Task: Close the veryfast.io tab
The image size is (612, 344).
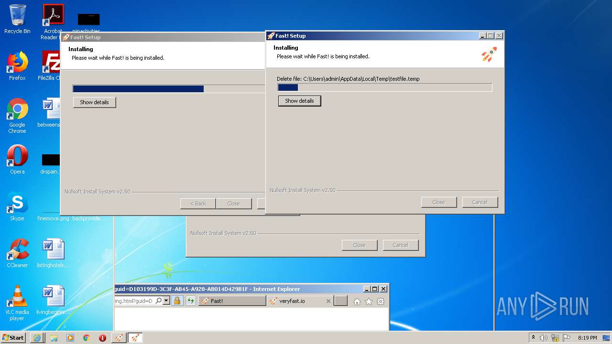Action: 328,301
